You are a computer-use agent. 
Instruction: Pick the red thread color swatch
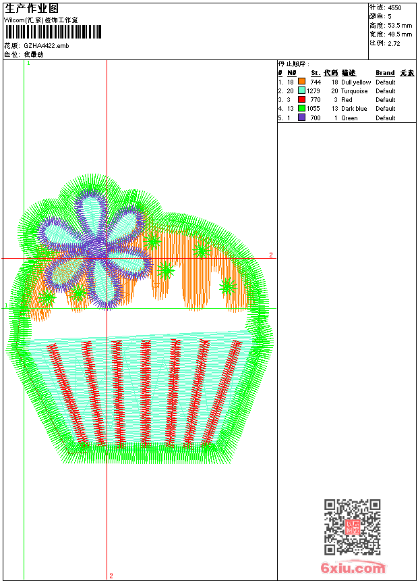click(301, 99)
